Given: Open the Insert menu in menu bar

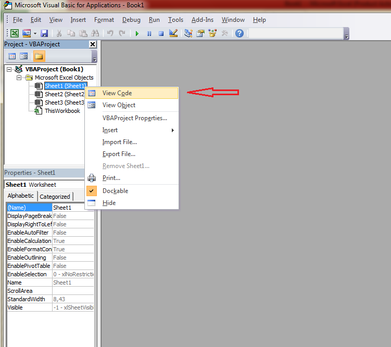Looking at the screenshot, I should 78,20.
